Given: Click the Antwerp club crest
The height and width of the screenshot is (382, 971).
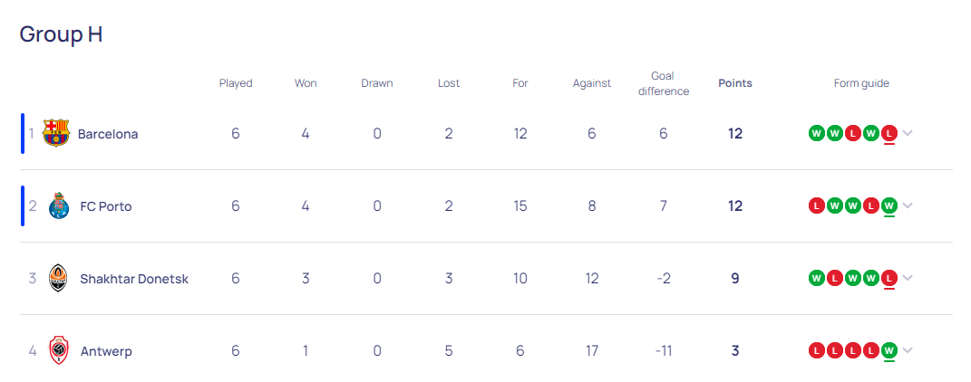Looking at the screenshot, I should tap(59, 350).
